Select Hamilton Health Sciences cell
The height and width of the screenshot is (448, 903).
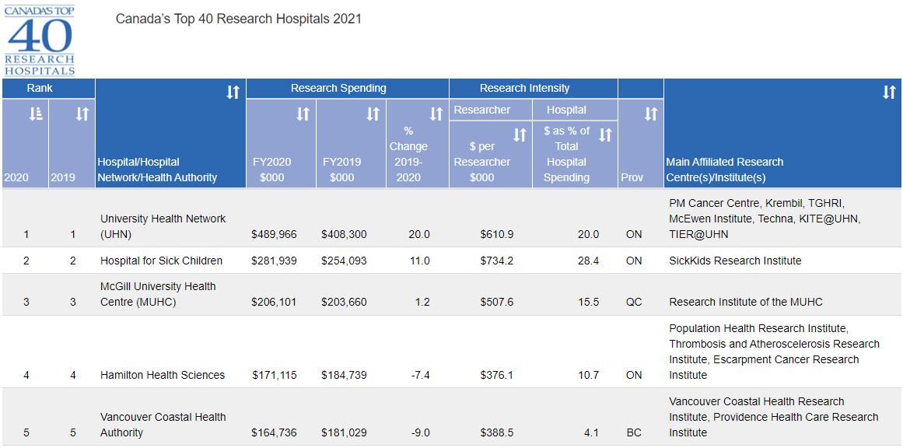[170, 352]
